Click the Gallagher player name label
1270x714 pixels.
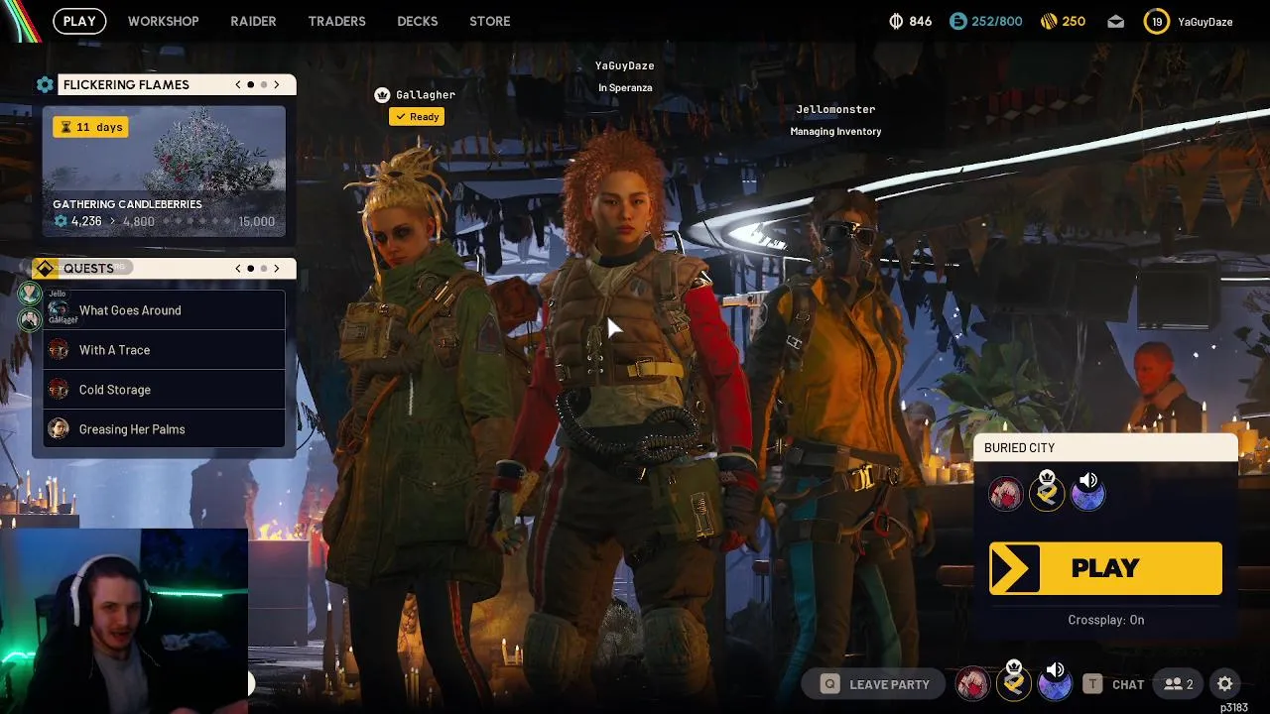click(426, 95)
